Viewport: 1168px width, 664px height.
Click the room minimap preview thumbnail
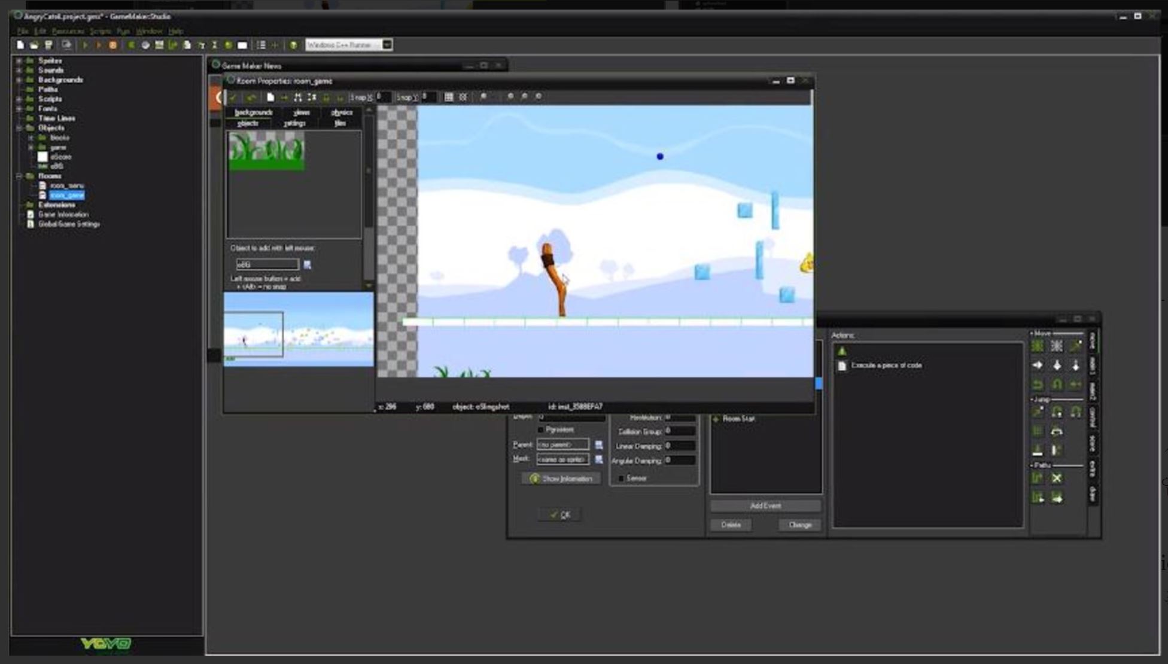pos(298,329)
